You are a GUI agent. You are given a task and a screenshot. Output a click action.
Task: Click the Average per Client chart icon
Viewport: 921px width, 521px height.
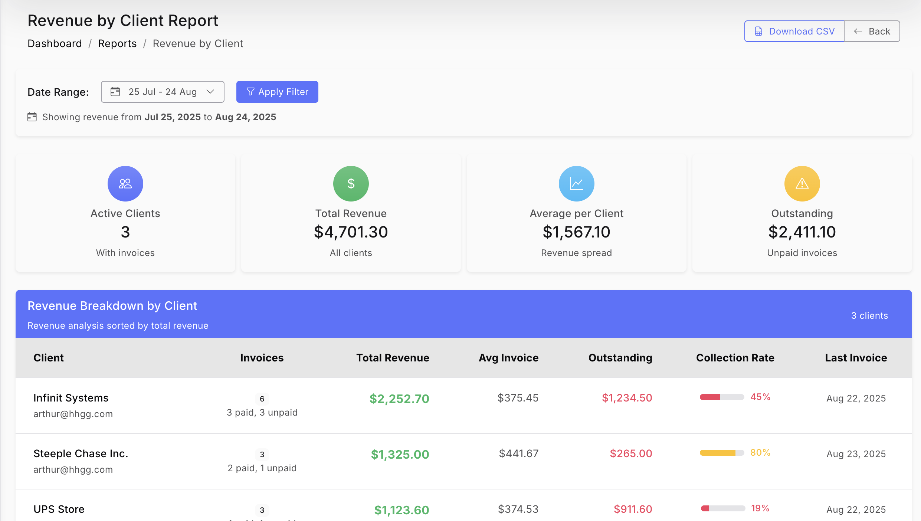576,184
